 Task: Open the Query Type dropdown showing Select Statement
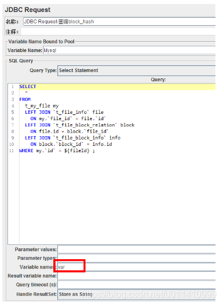137,70
